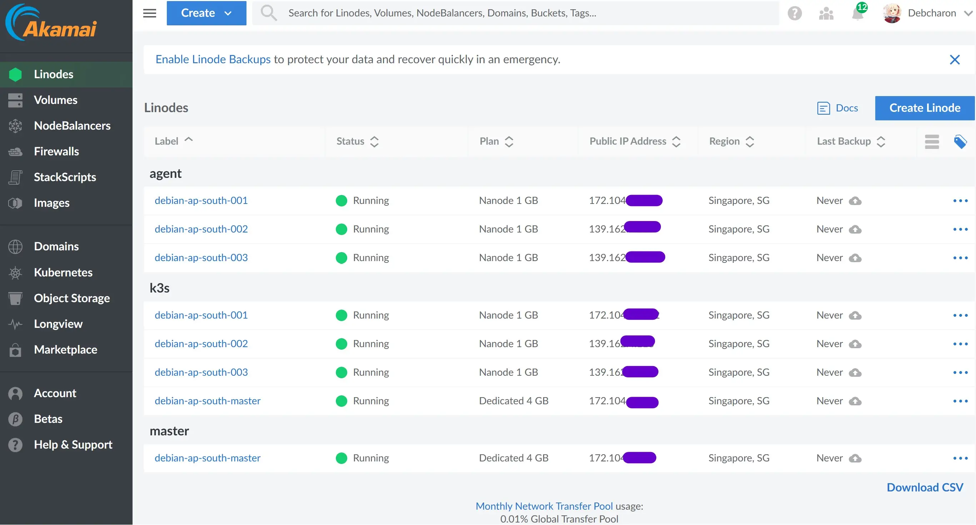Expand the Debcharon account dropdown chevron
The image size is (976, 525).
point(968,13)
